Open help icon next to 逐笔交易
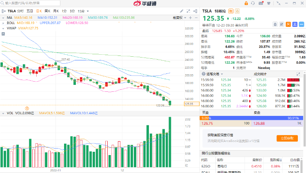Image resolution: width=306 pixels, height=173 pixels. click(204, 74)
